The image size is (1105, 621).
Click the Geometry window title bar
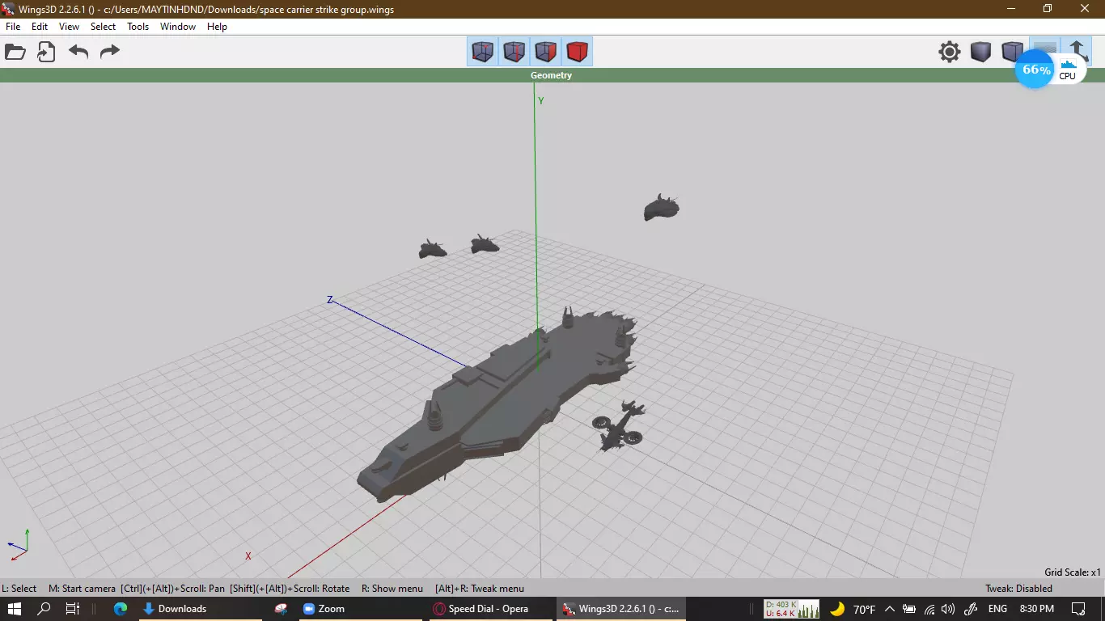(552, 75)
